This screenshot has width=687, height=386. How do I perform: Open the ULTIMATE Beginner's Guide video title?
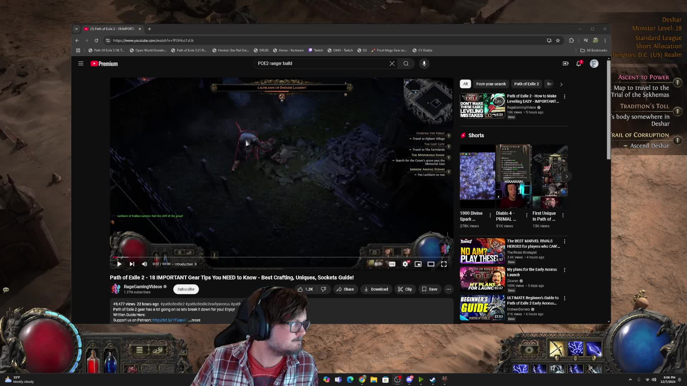532,301
